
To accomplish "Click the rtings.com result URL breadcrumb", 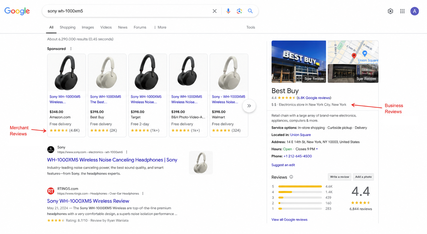I will [x=98, y=193].
